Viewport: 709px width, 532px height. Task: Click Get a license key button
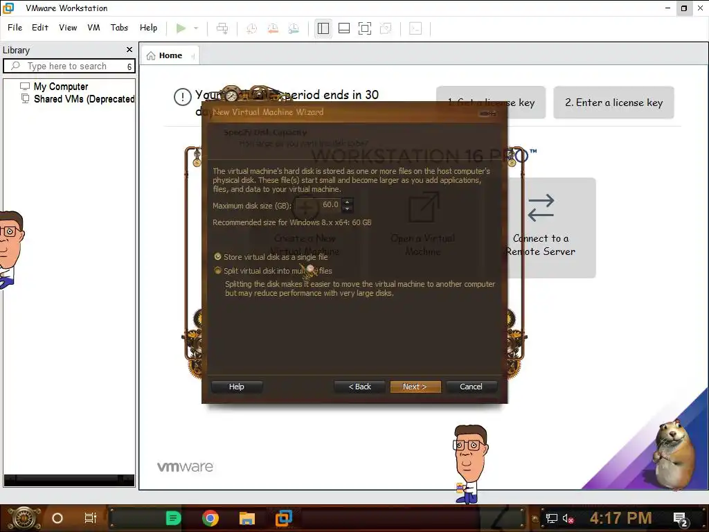pos(491,103)
